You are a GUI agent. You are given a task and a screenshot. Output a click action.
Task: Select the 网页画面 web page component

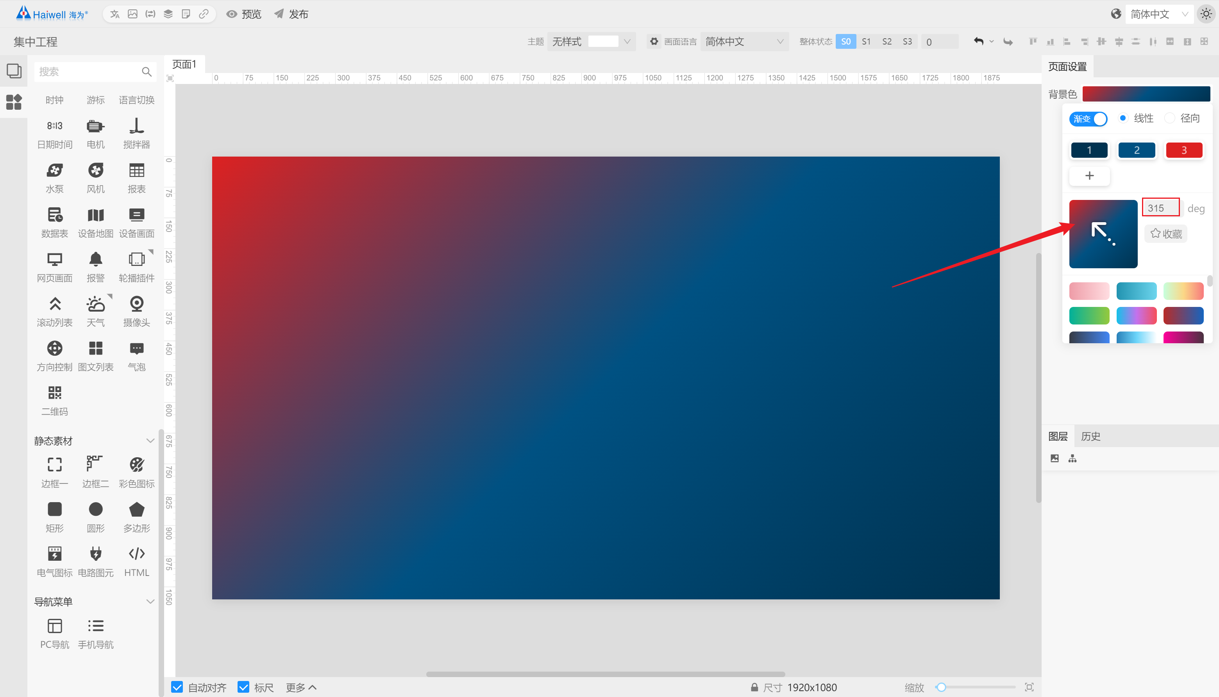coord(55,267)
